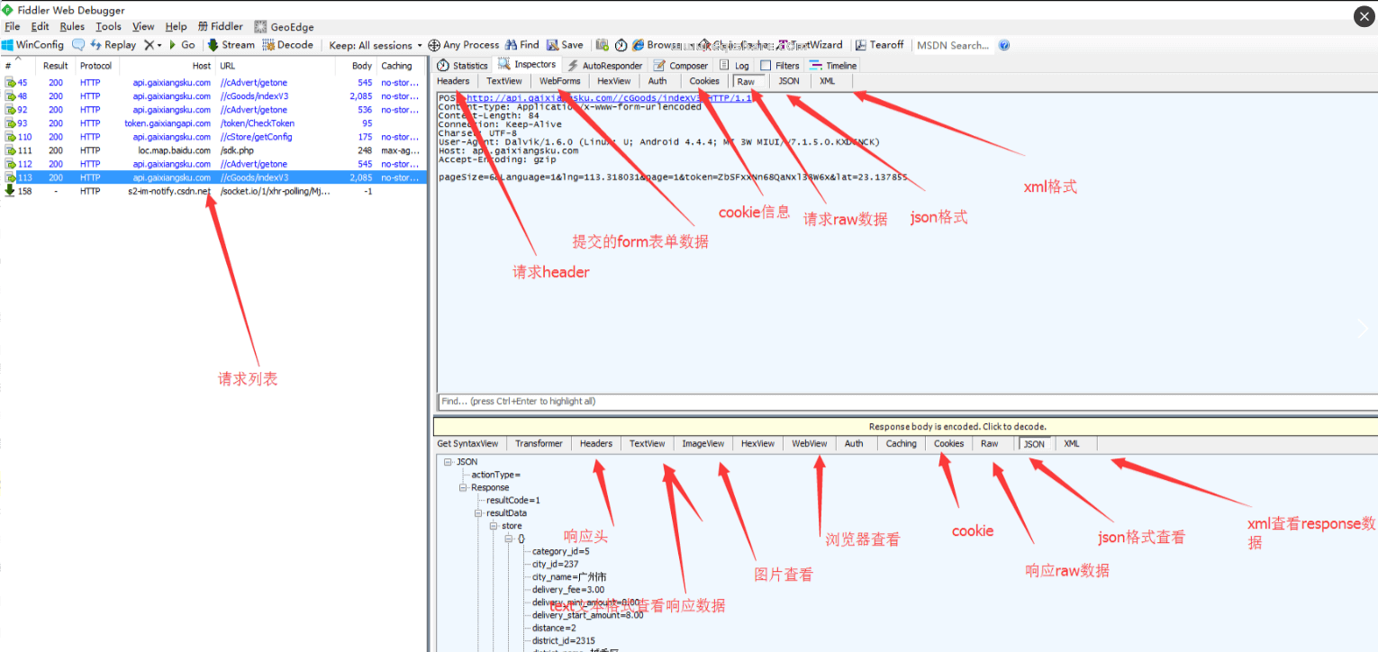This screenshot has height=652, width=1378.
Task: Click the Decode toolbar icon
Action: point(268,45)
